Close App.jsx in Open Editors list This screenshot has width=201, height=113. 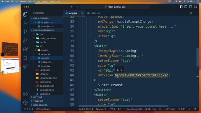point(35,22)
